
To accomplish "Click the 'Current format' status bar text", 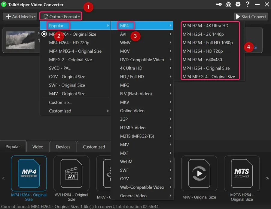I will pyautogui.click(x=80, y=206).
